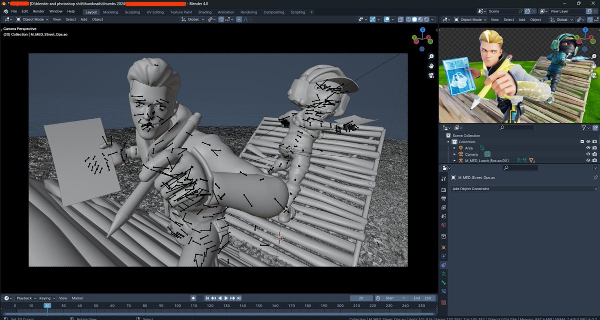This screenshot has height=320, width=600.
Task: Click the pan hand icon in viewport
Action: 431,66
